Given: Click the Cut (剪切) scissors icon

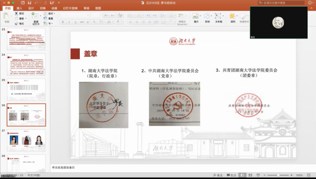Looking at the screenshot, I should pyautogui.click(x=16, y=13).
